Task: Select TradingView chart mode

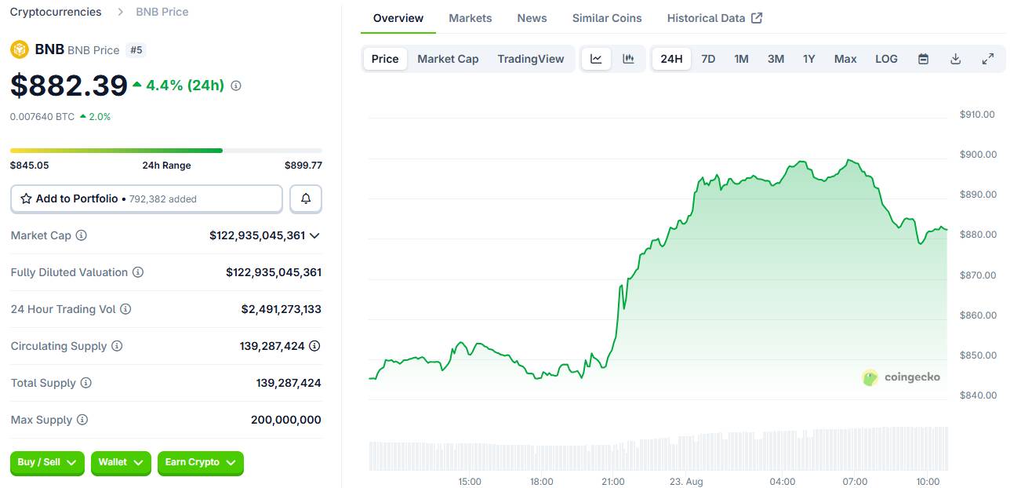Action: click(531, 59)
